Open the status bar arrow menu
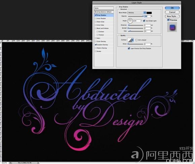 (38, 163)
